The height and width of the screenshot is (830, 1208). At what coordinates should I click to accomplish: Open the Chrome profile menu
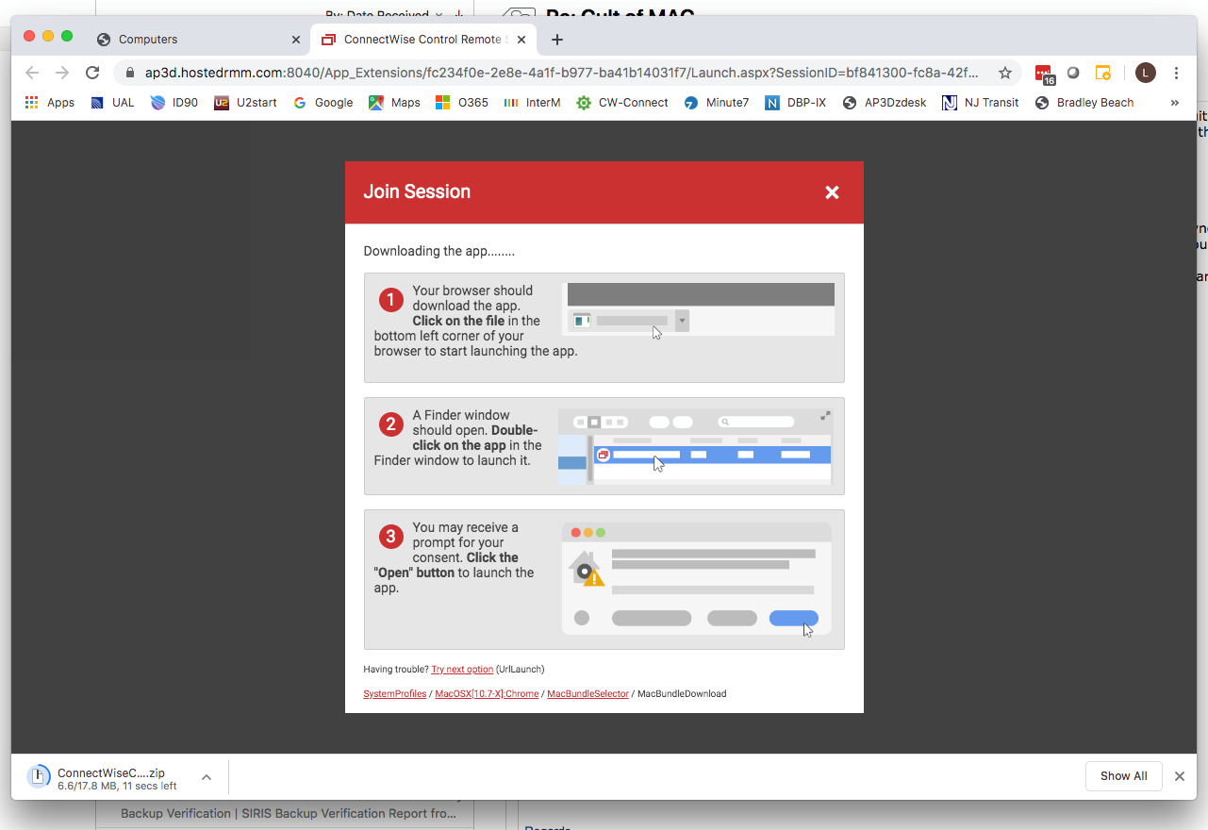[1145, 72]
